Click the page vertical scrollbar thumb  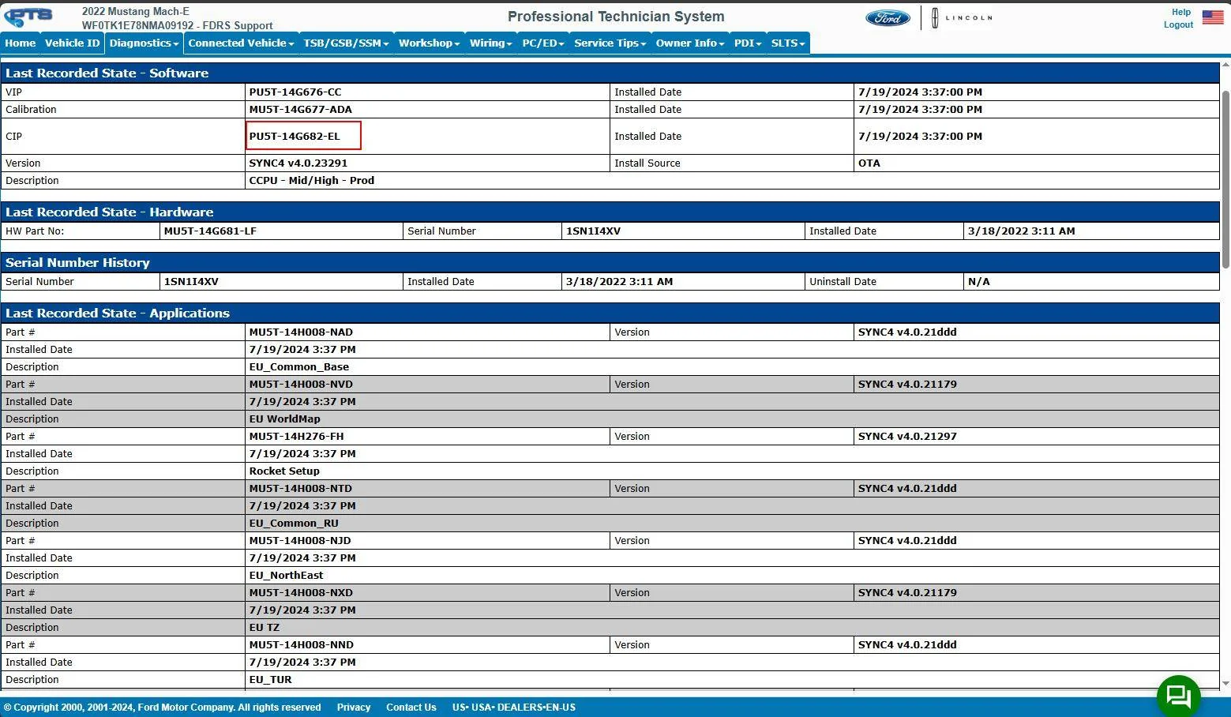coord(1225,180)
